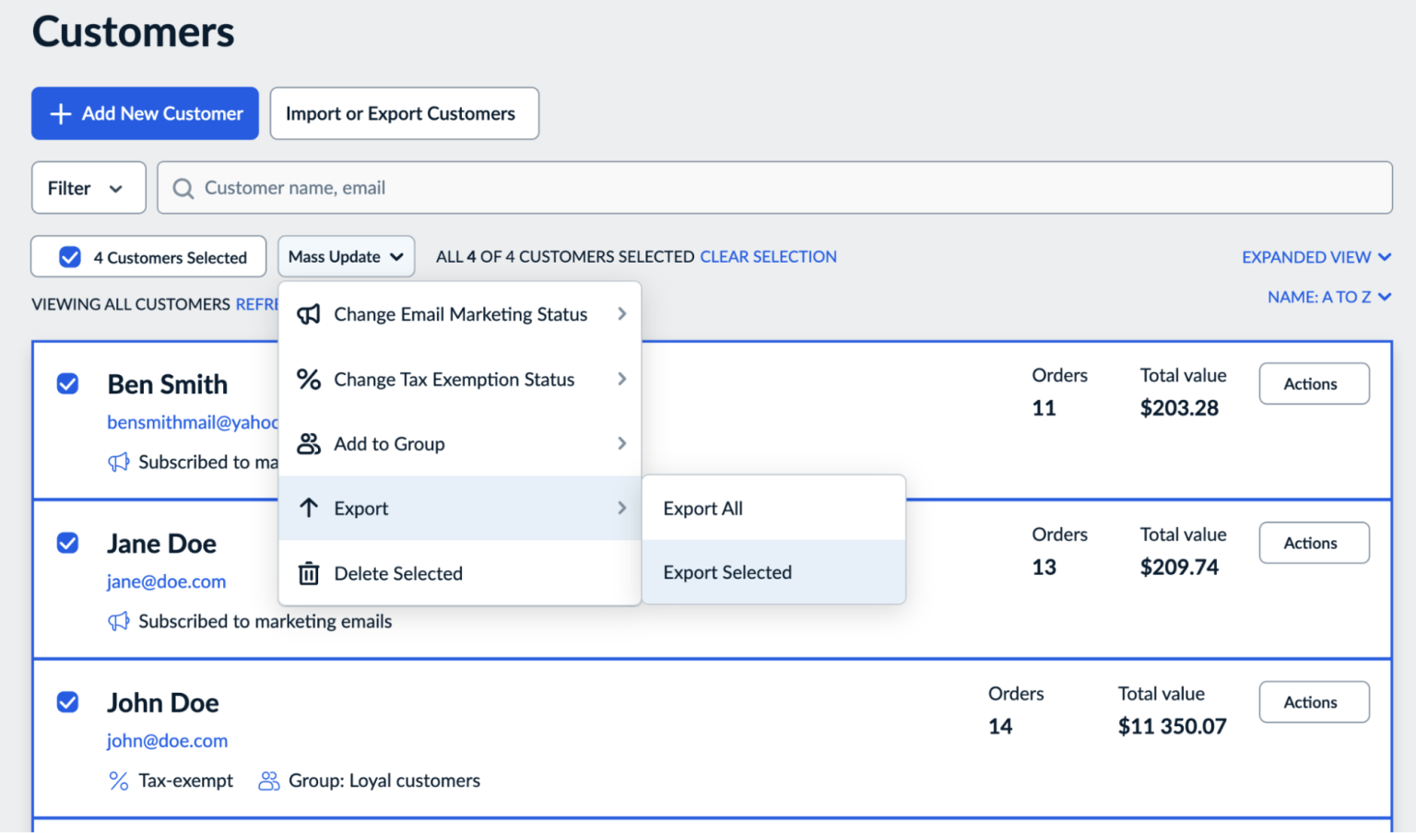
Task: Toggle the 4 Customers Selected checkbox
Action: pos(69,256)
